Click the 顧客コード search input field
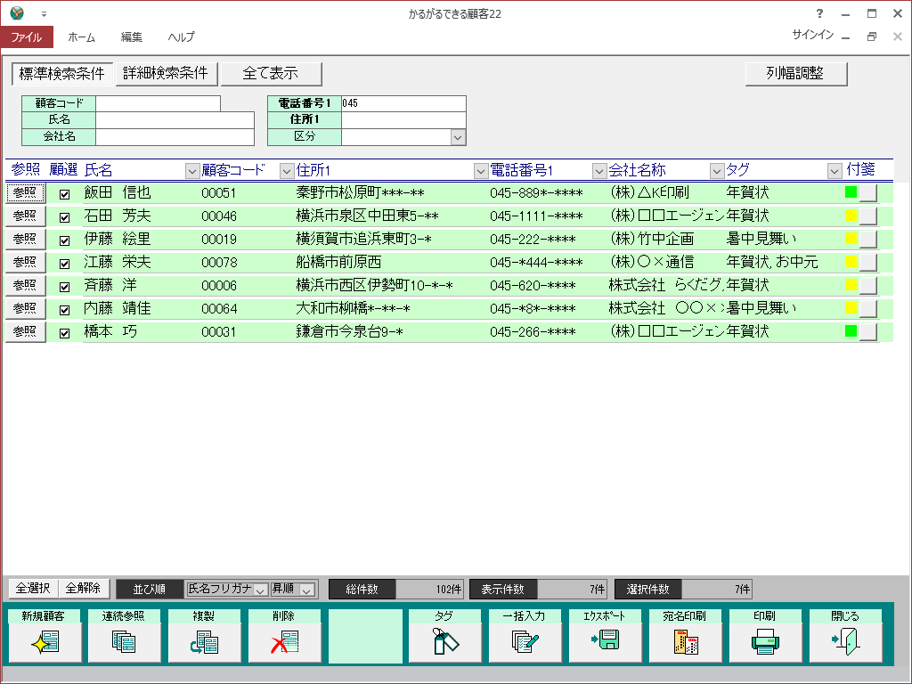The image size is (912, 684). coord(159,103)
